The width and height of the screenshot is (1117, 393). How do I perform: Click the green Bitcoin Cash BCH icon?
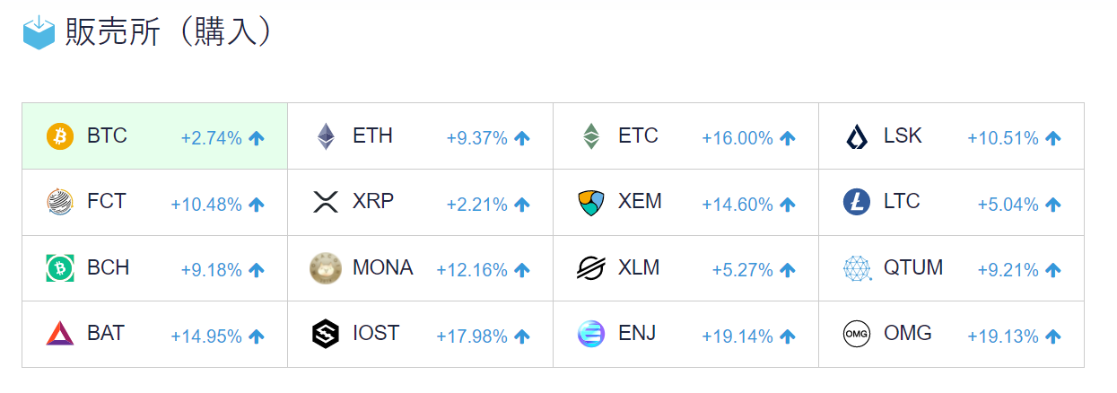(x=59, y=267)
